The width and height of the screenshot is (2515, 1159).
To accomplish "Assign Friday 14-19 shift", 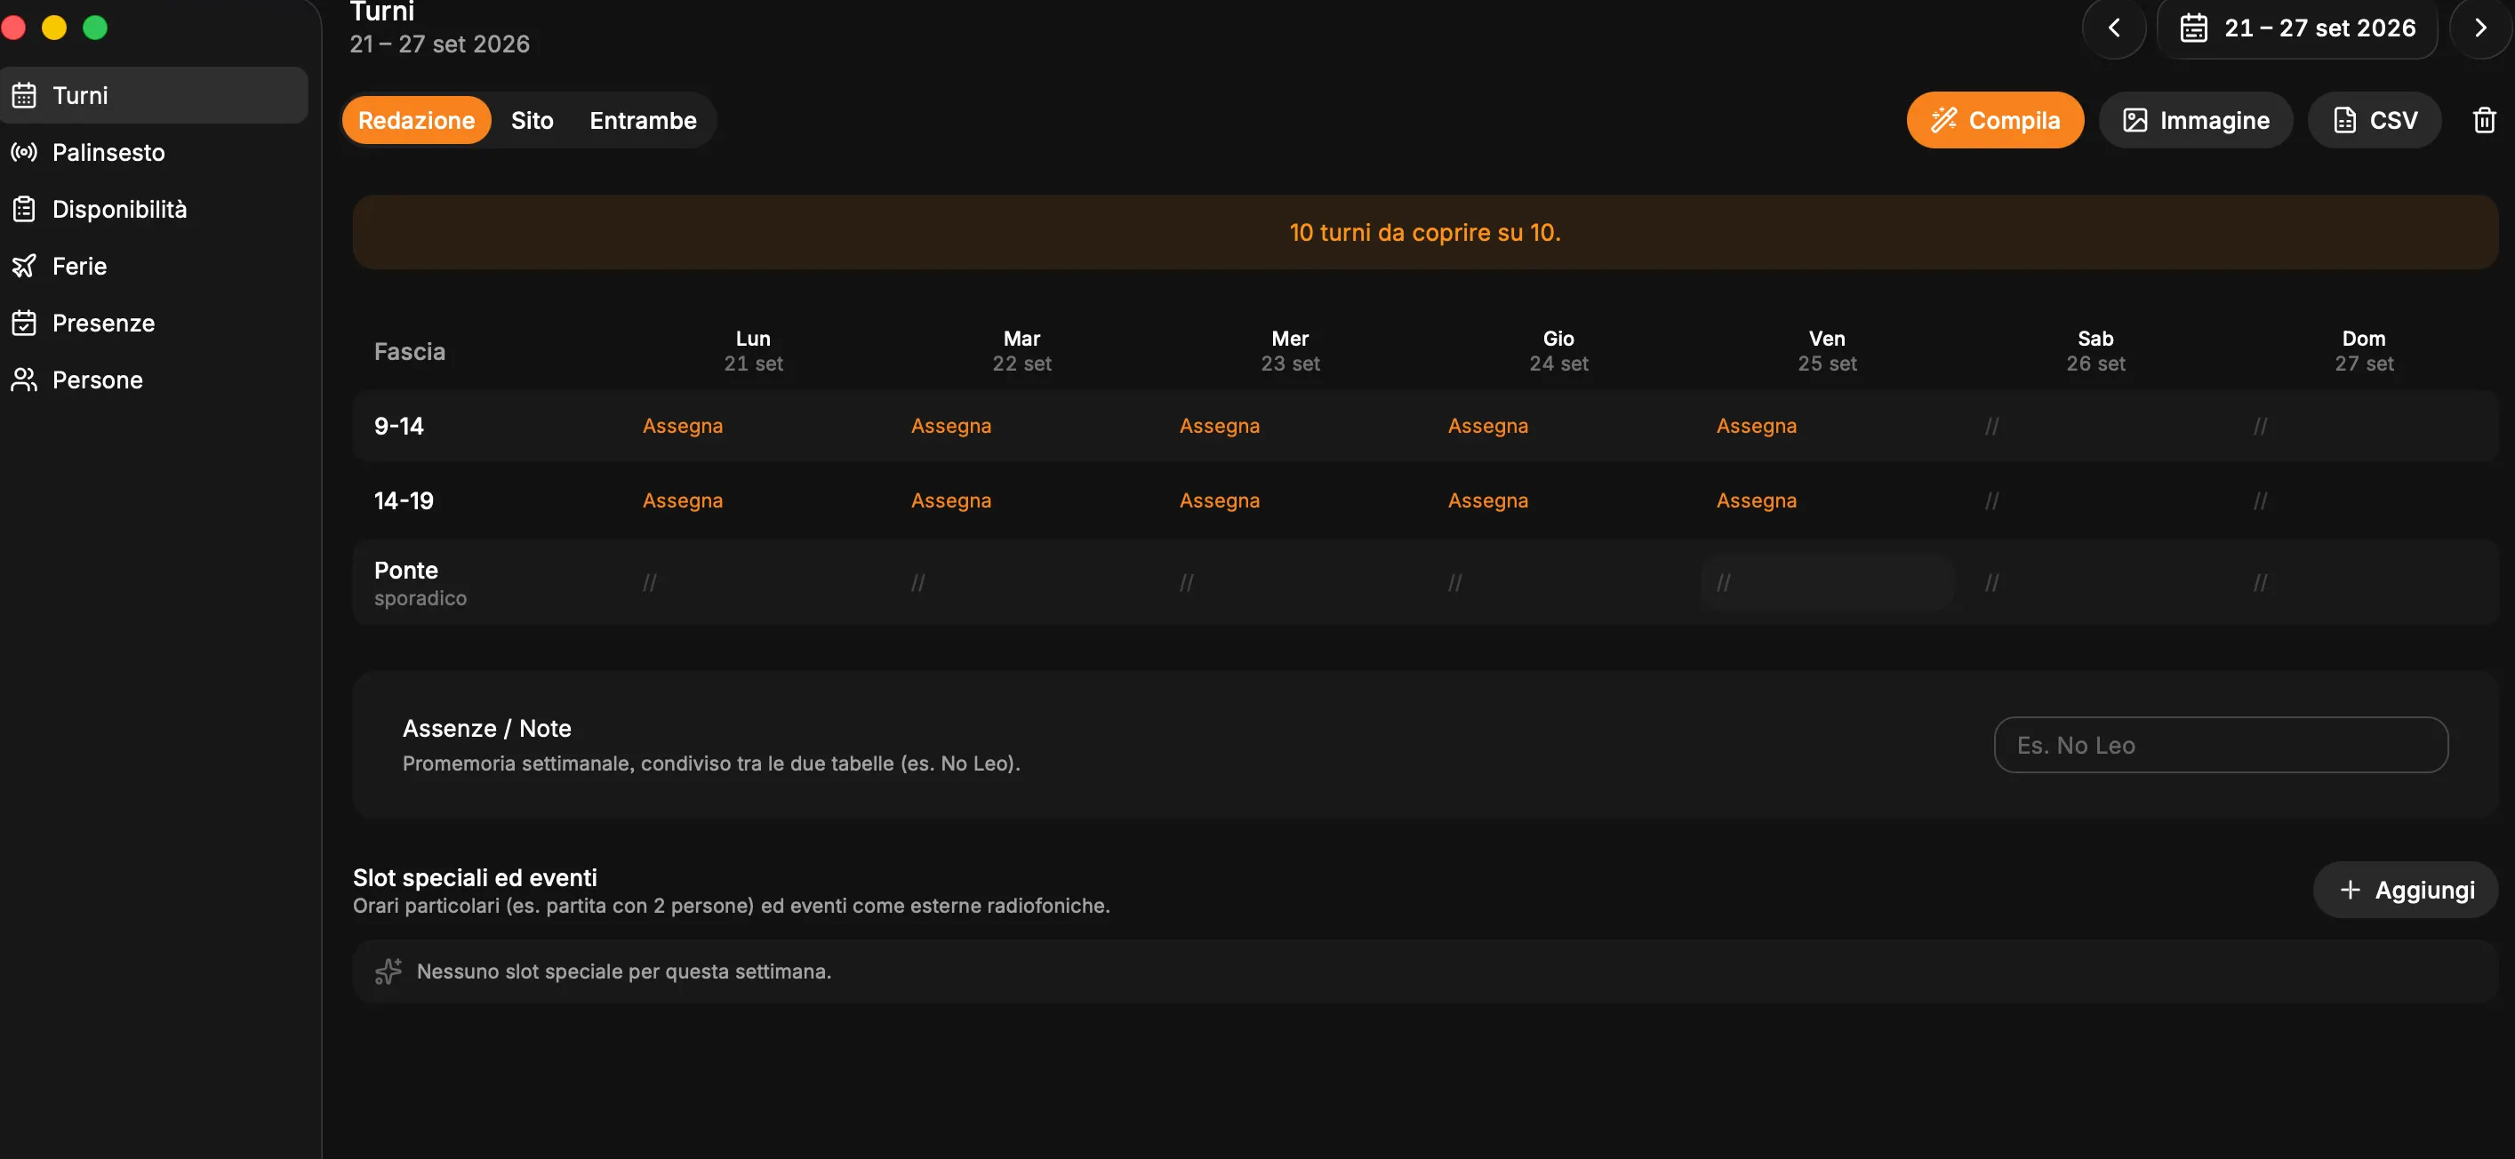I will tap(1757, 500).
